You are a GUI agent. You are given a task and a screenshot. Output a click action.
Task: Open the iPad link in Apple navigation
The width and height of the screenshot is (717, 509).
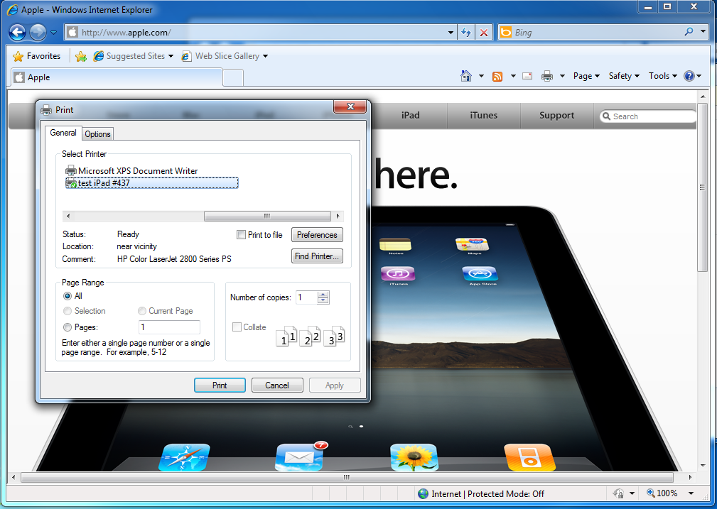pos(410,116)
